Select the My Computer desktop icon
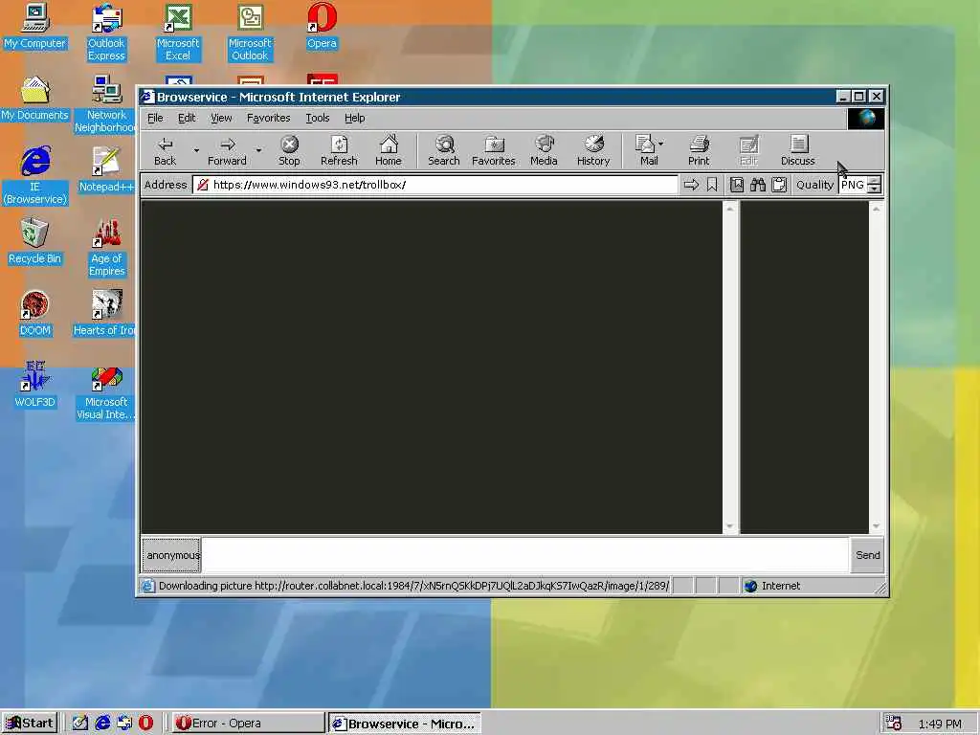 coord(35,26)
